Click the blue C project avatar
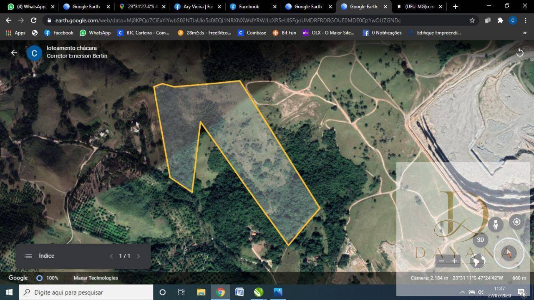534x300 pixels. (34, 53)
